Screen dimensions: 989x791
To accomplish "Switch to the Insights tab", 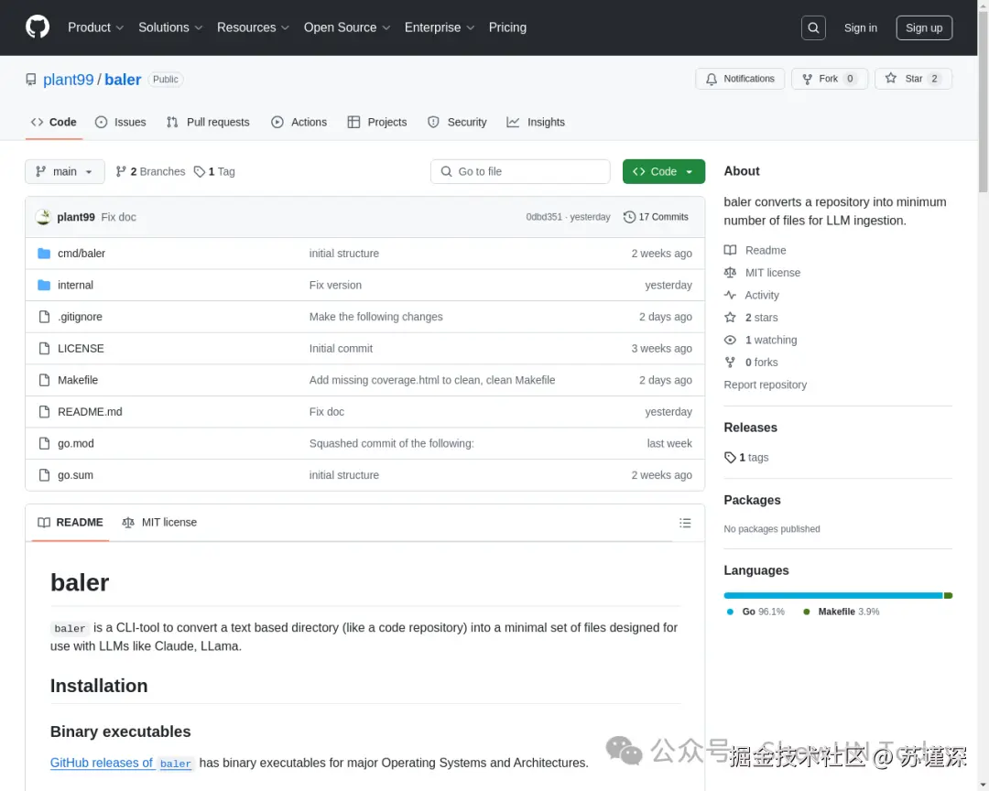I will (536, 123).
